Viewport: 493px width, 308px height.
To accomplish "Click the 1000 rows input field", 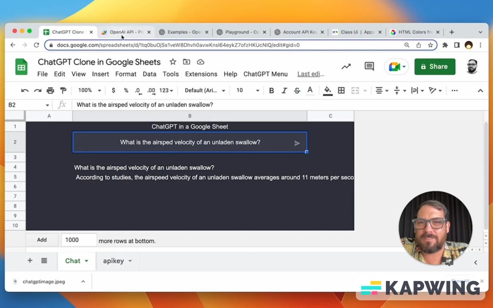I will (79, 240).
